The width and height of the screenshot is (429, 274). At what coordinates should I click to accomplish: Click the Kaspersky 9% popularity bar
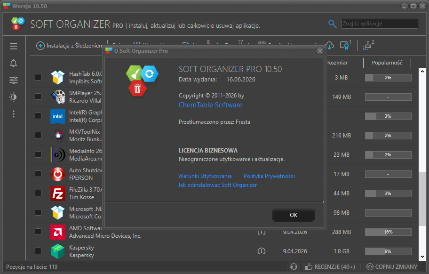pos(388,251)
